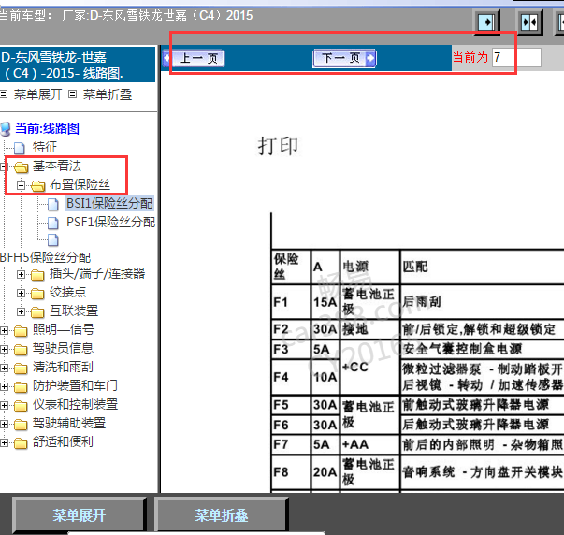Click the 互联装置 folder icon
564x535 pixels.
click(37, 312)
